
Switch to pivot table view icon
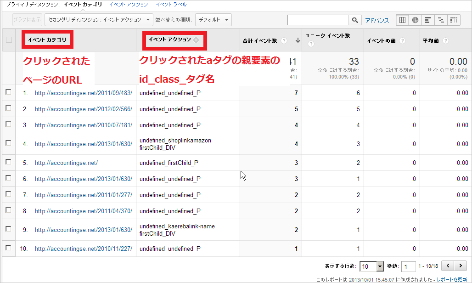[454, 20]
